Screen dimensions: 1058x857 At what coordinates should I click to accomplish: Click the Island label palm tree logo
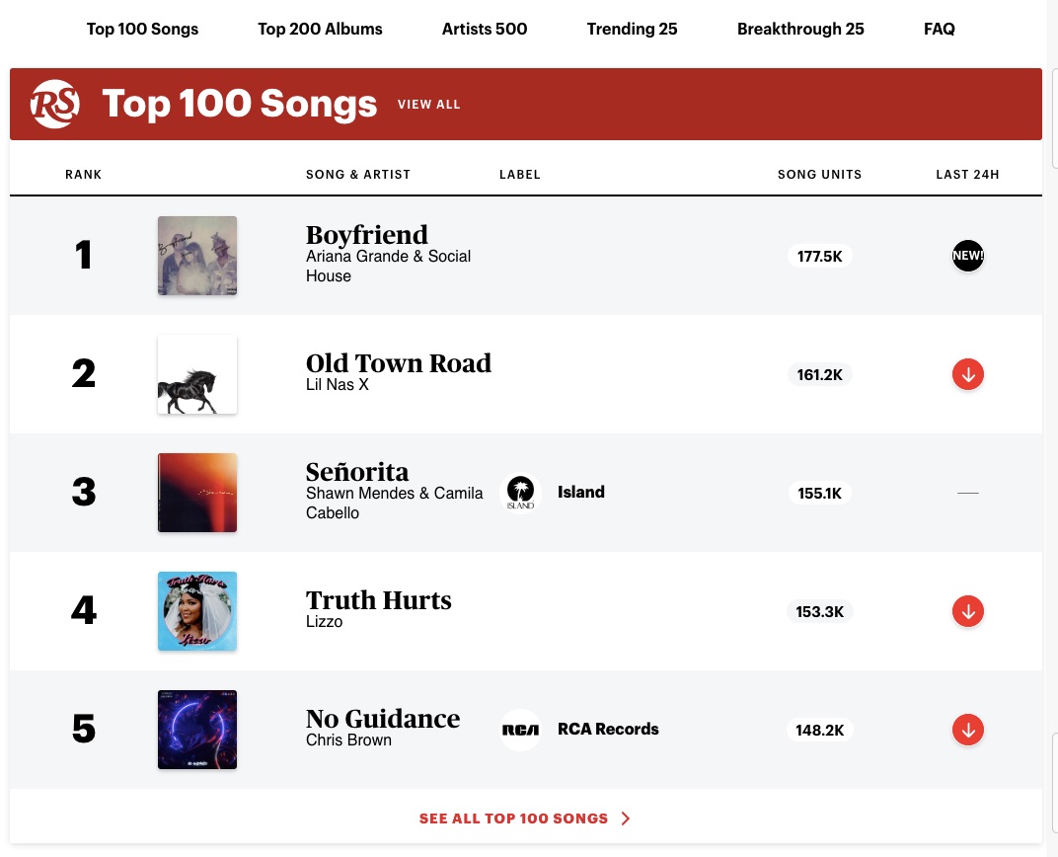coord(520,493)
